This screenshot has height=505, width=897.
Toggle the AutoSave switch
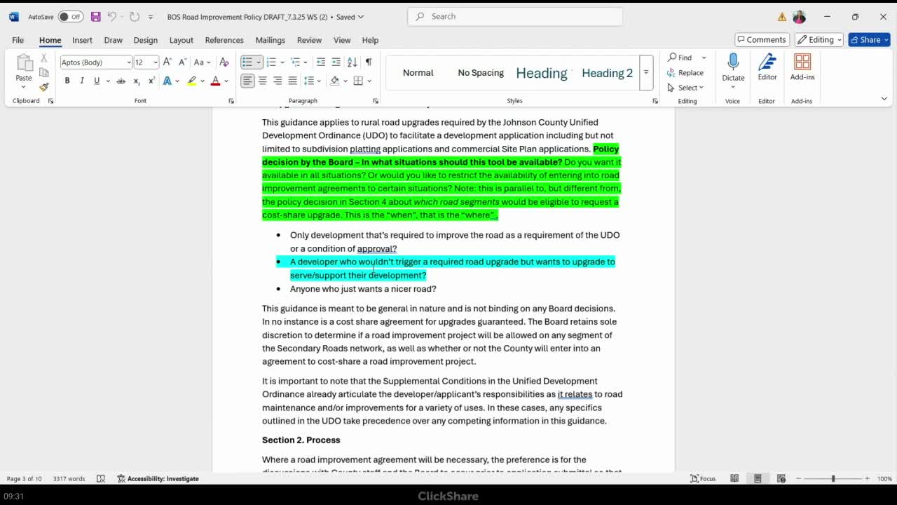click(70, 17)
